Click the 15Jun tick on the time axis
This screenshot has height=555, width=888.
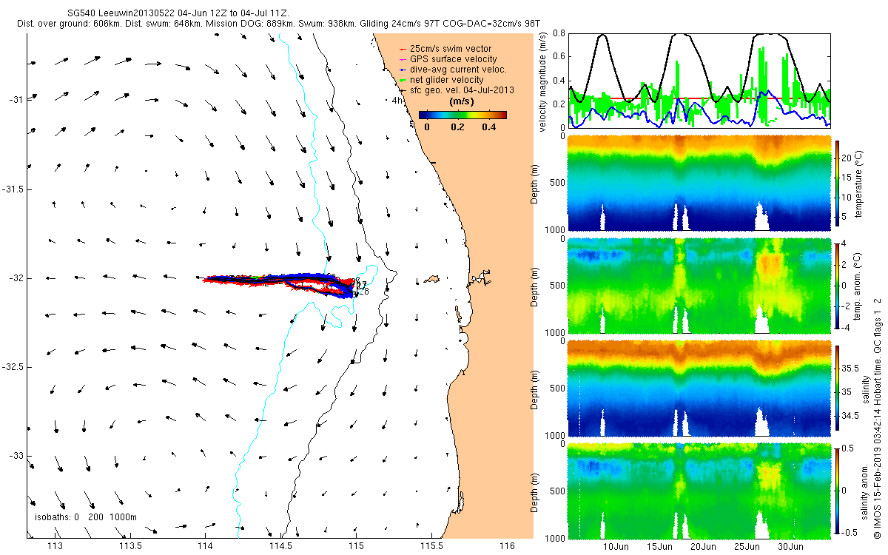tap(660, 547)
